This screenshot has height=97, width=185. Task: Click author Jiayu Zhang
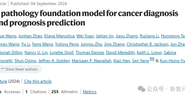point(127,36)
